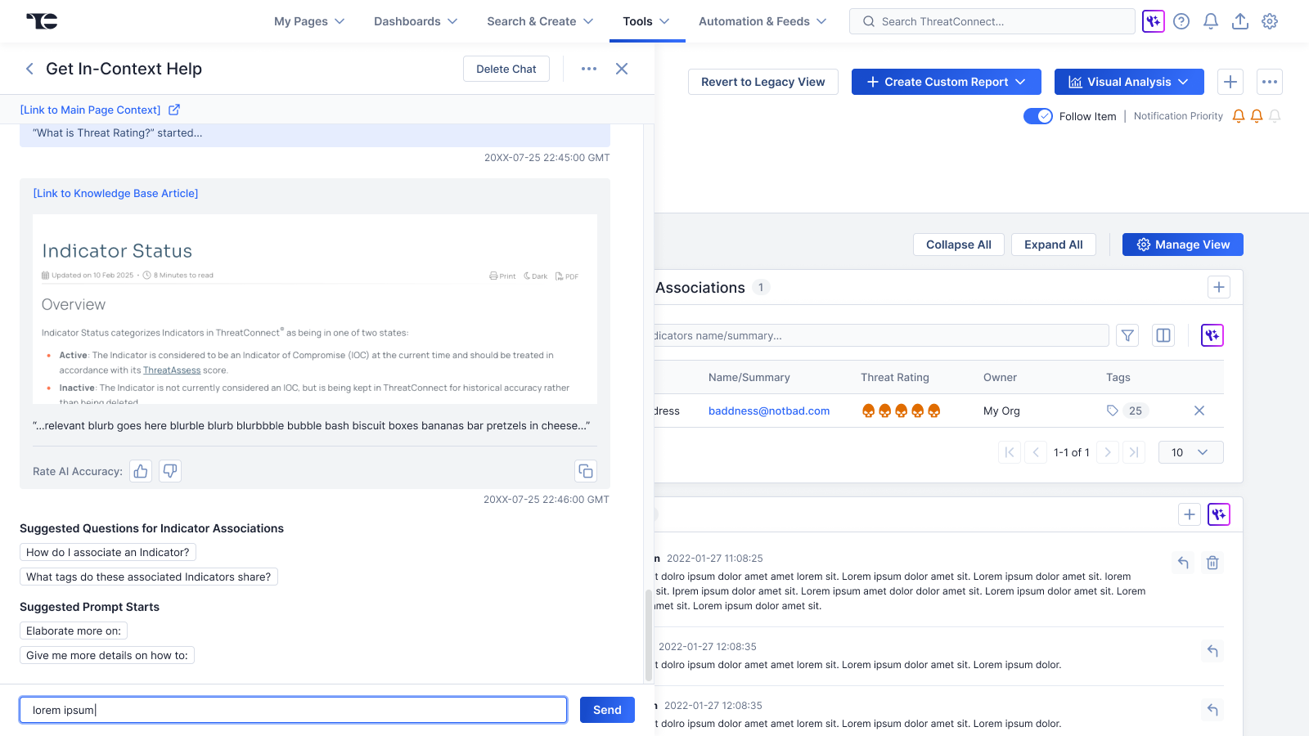The height and width of the screenshot is (736, 1309).
Task: Click the Delete Chat button
Action: (x=506, y=69)
